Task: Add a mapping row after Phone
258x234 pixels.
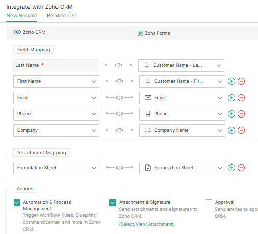Action: pos(232,114)
